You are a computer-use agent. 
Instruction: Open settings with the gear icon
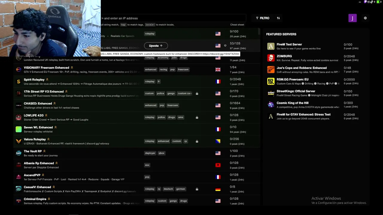coord(365,18)
